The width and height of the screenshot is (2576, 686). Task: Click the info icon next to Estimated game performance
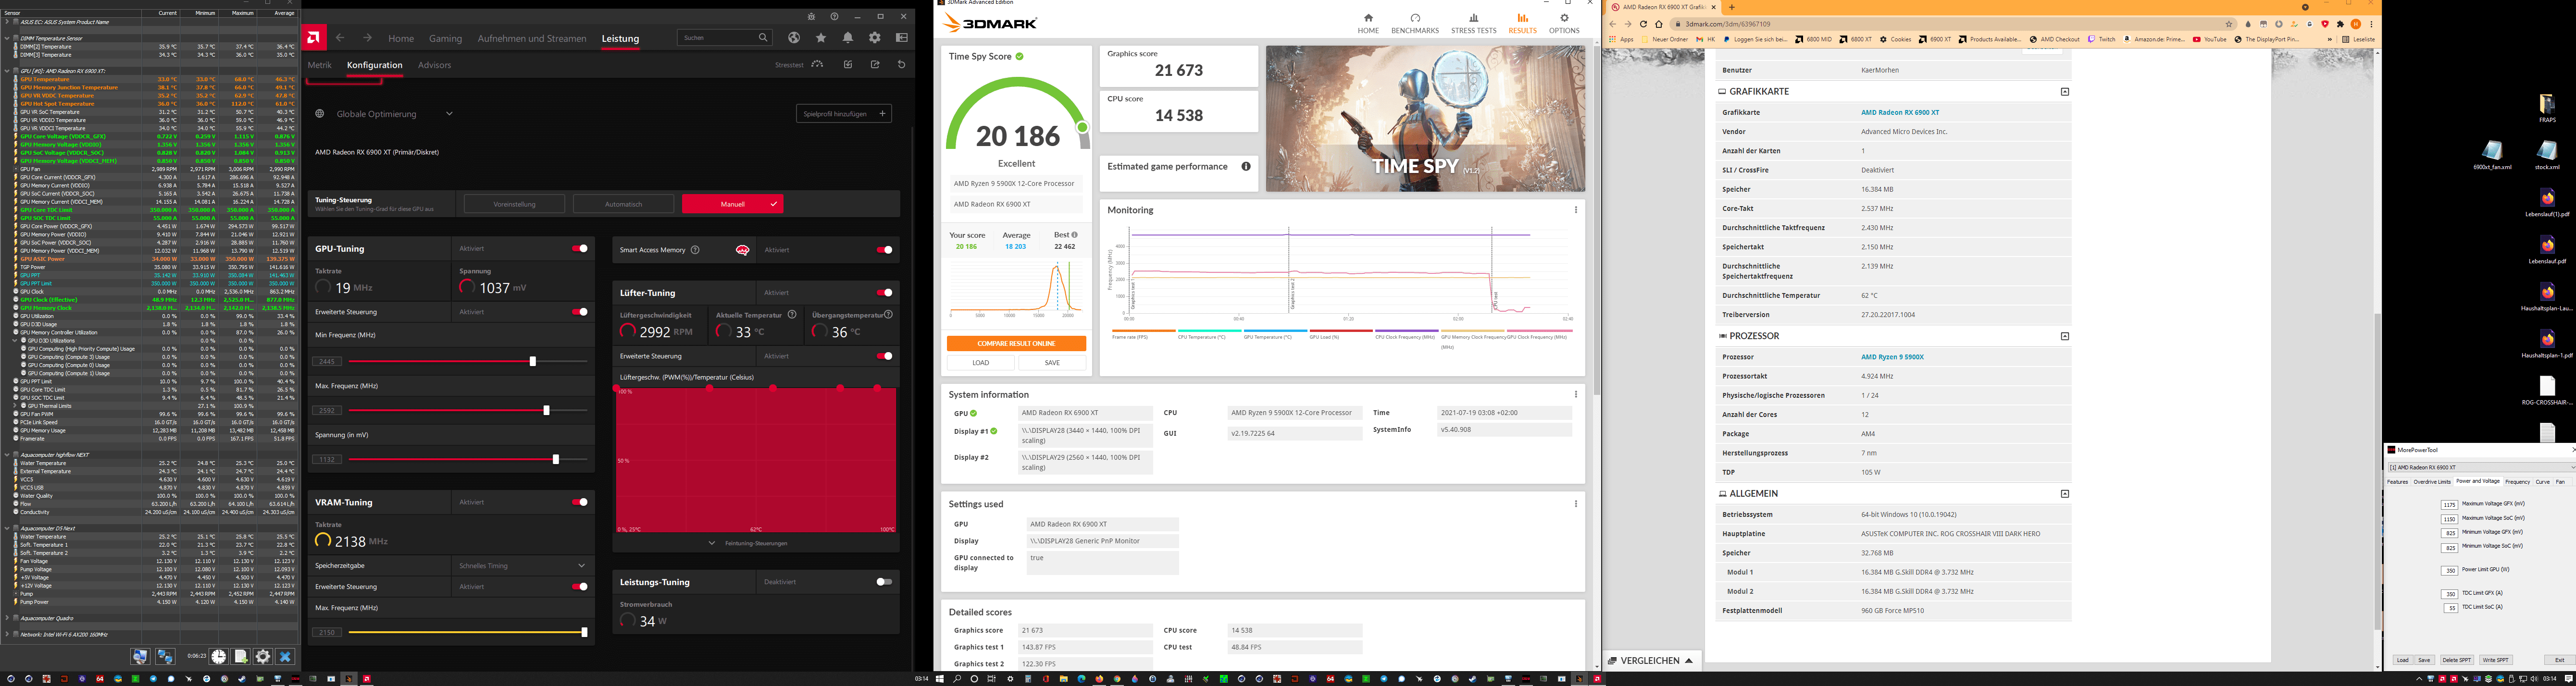tap(1246, 167)
